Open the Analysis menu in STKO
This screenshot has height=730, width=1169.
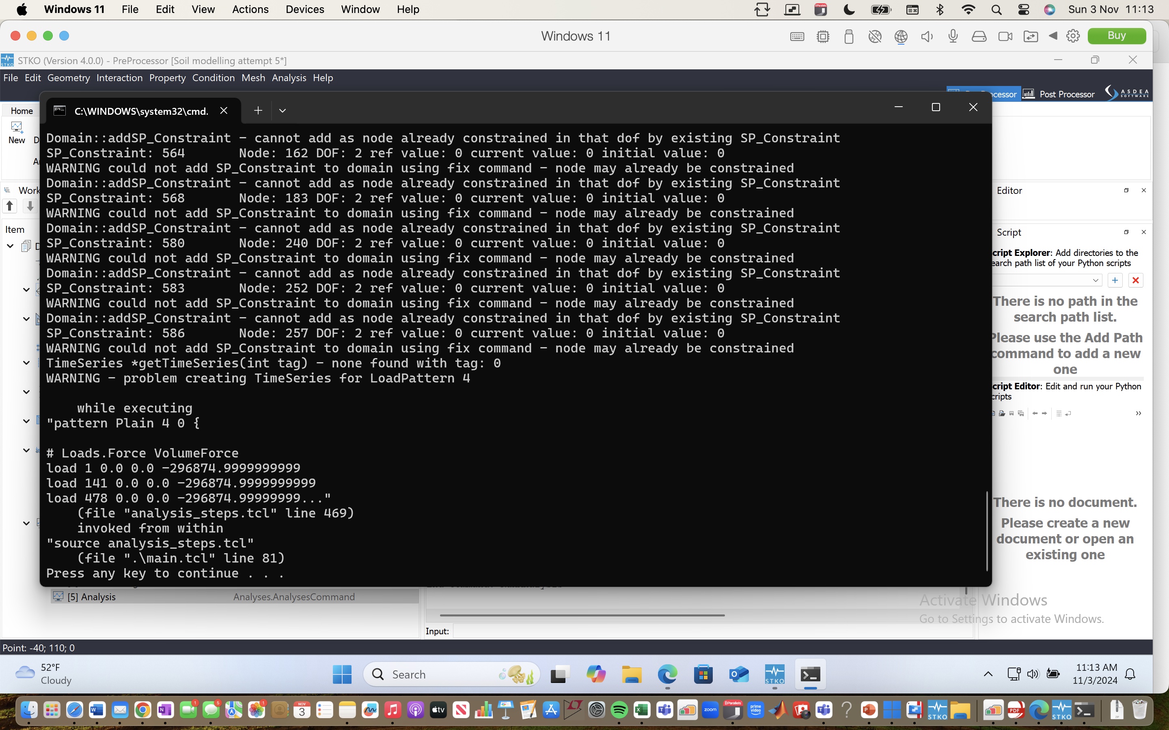pos(289,78)
